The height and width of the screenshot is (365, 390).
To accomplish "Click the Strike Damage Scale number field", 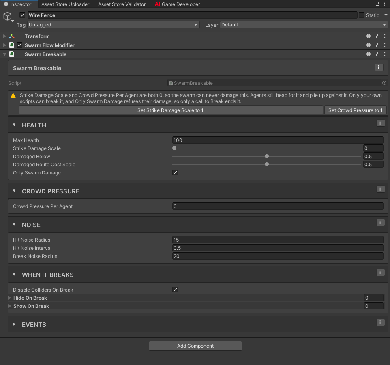I will 373,148.
